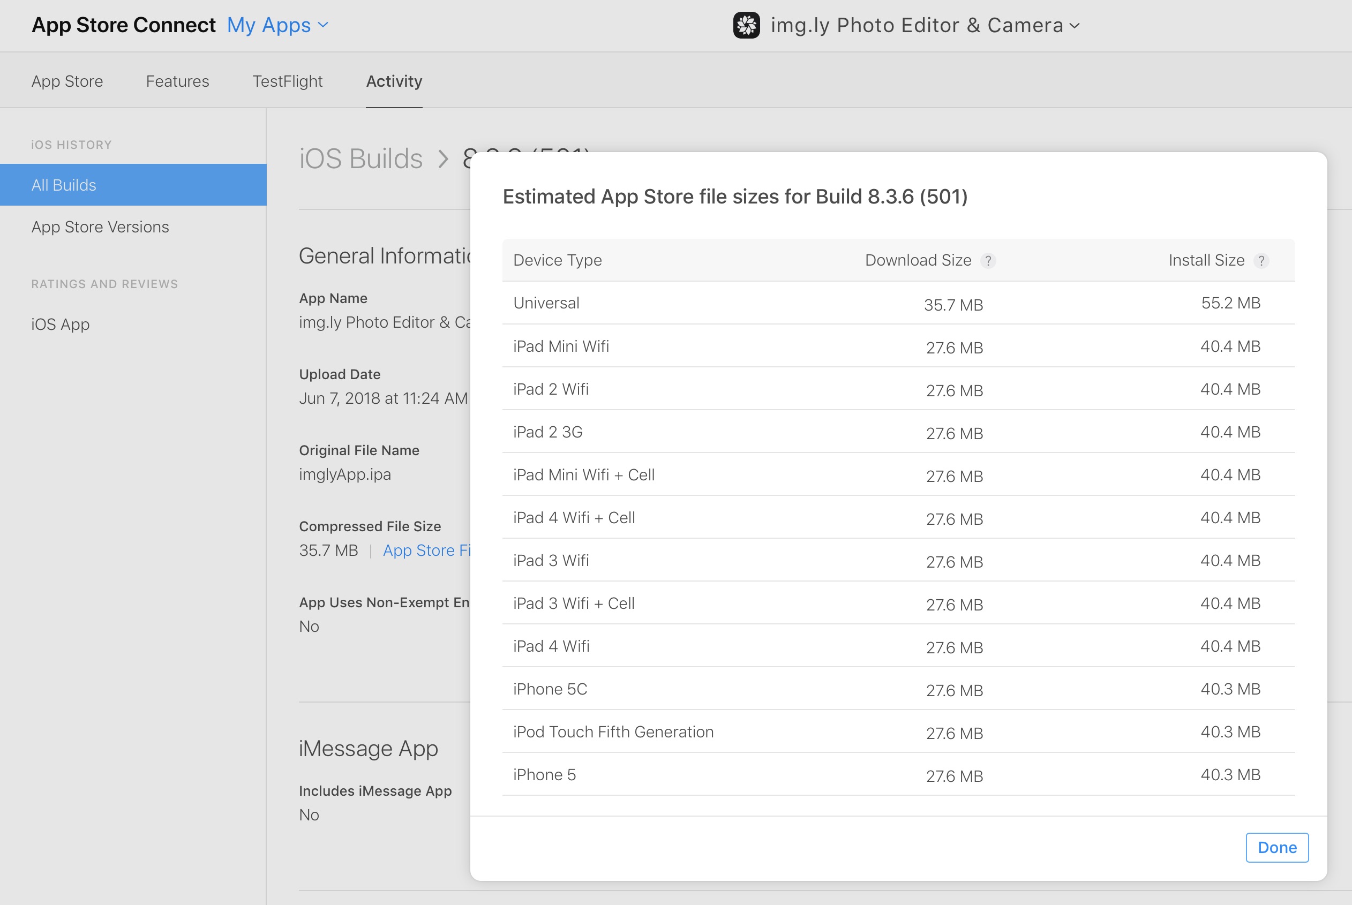1352x905 pixels.
Task: Select the iPad 4 Wifi row label
Action: [551, 646]
